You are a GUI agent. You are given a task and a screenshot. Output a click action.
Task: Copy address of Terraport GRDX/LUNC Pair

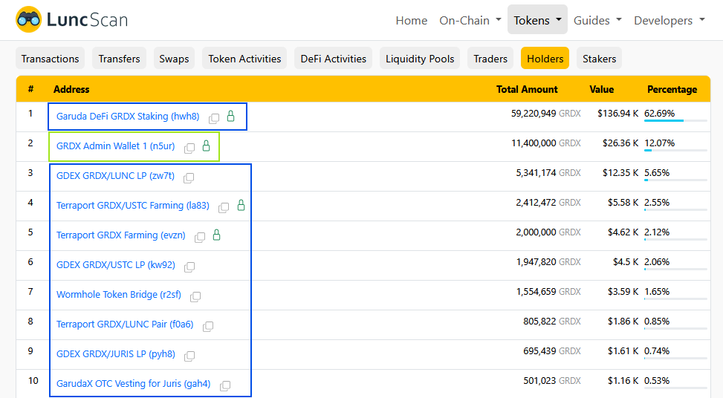pos(208,326)
